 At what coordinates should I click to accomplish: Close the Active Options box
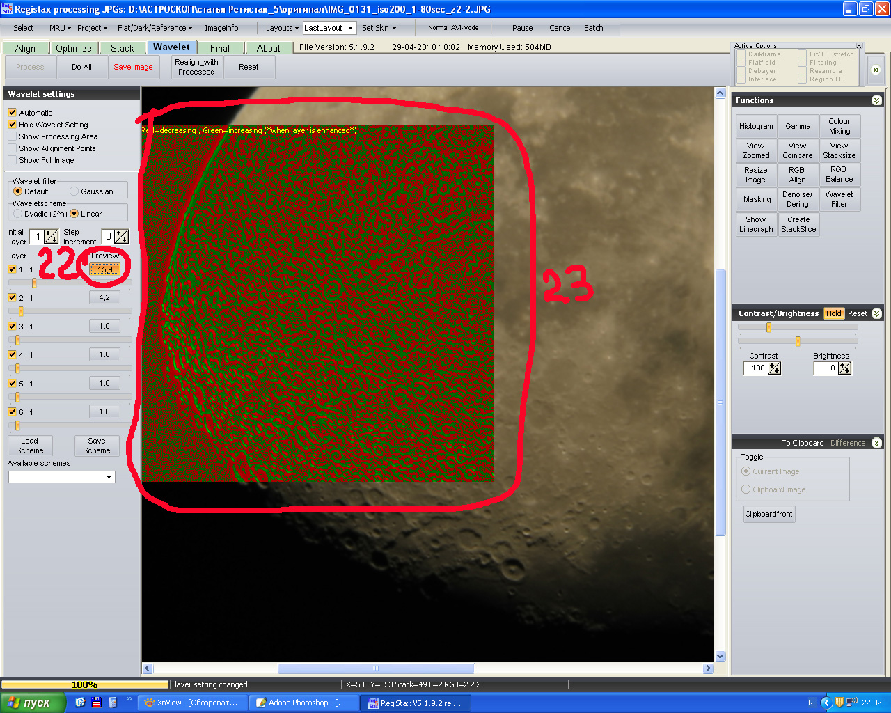[x=859, y=46]
